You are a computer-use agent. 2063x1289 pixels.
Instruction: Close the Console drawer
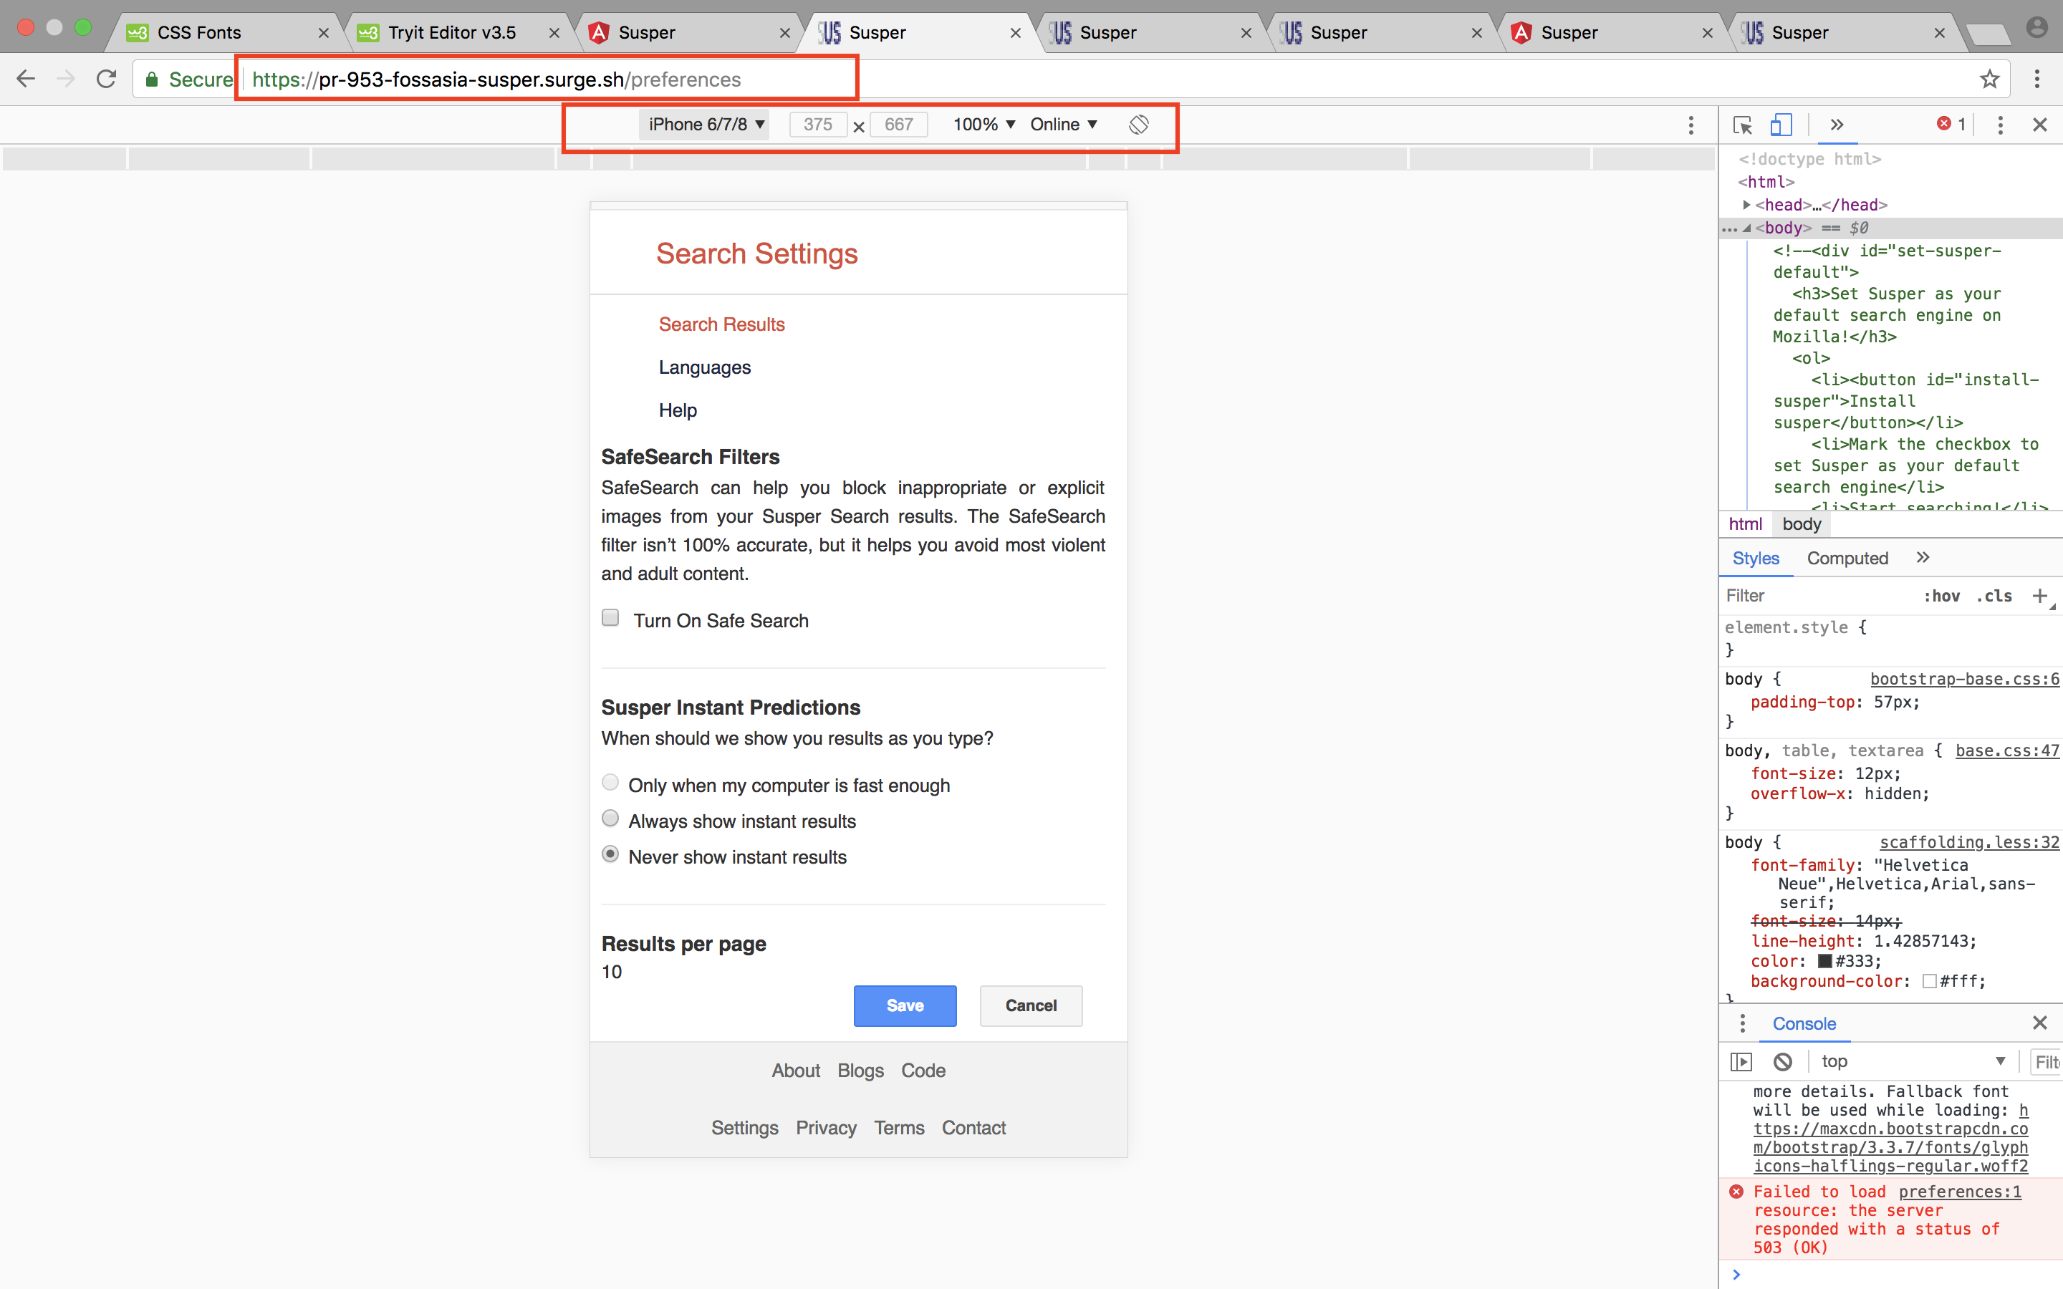2040,1023
